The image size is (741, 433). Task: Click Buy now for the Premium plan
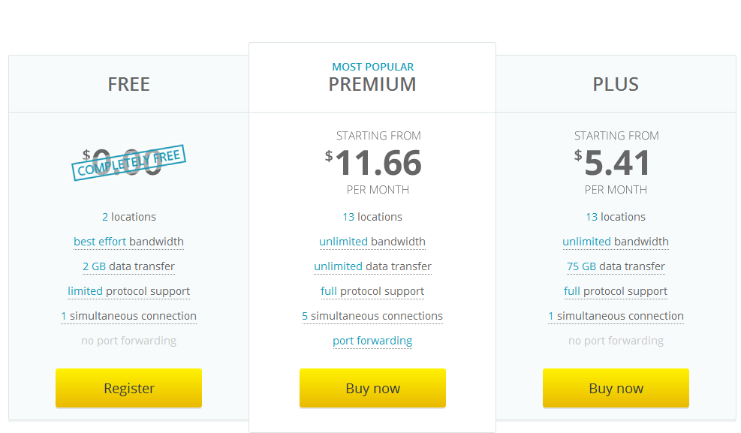(x=372, y=388)
